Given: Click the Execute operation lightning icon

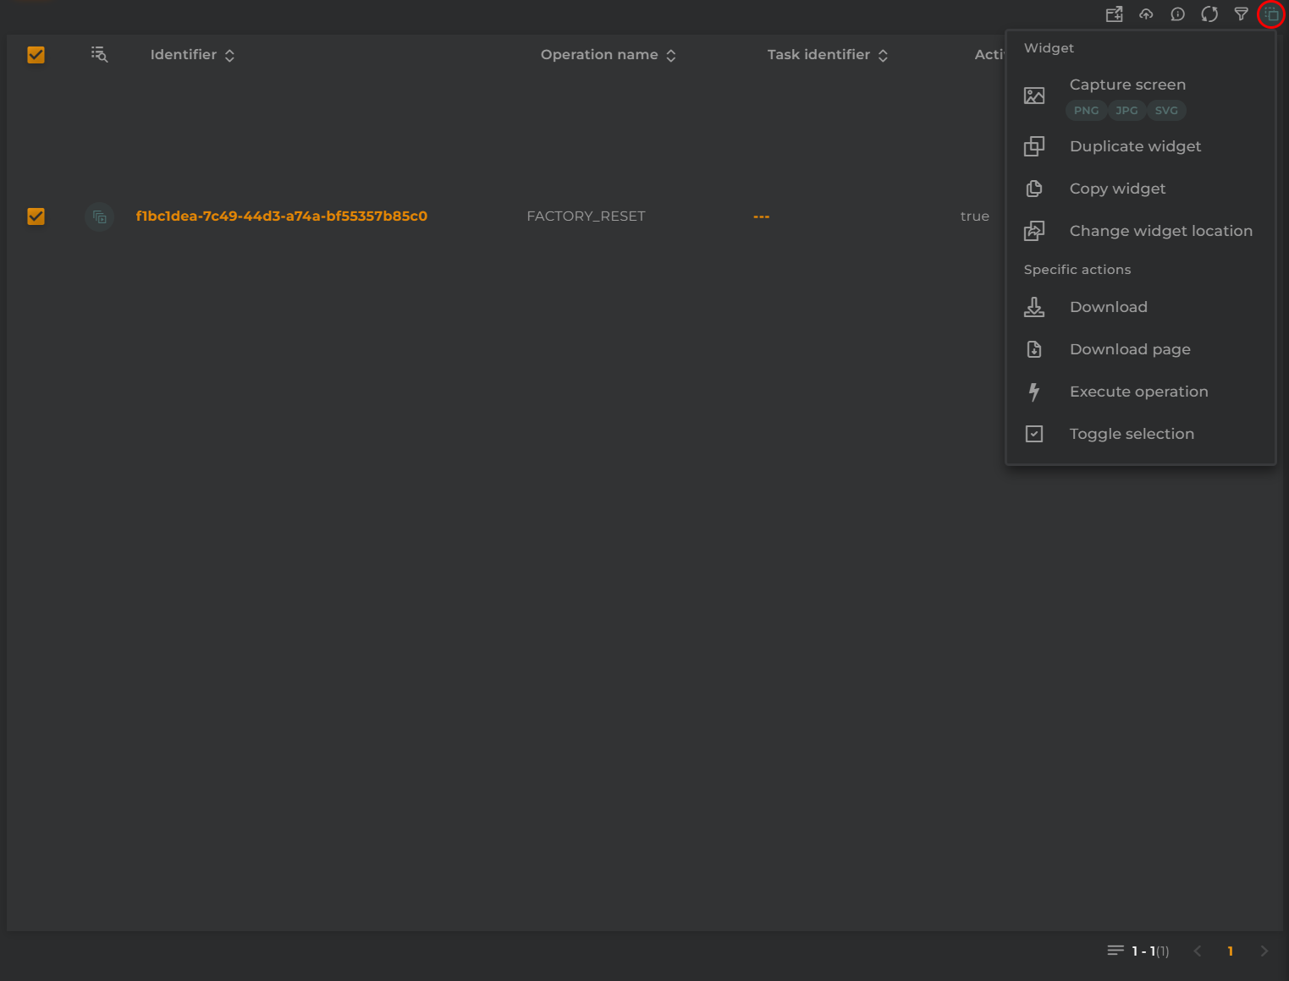Looking at the screenshot, I should (x=1034, y=392).
